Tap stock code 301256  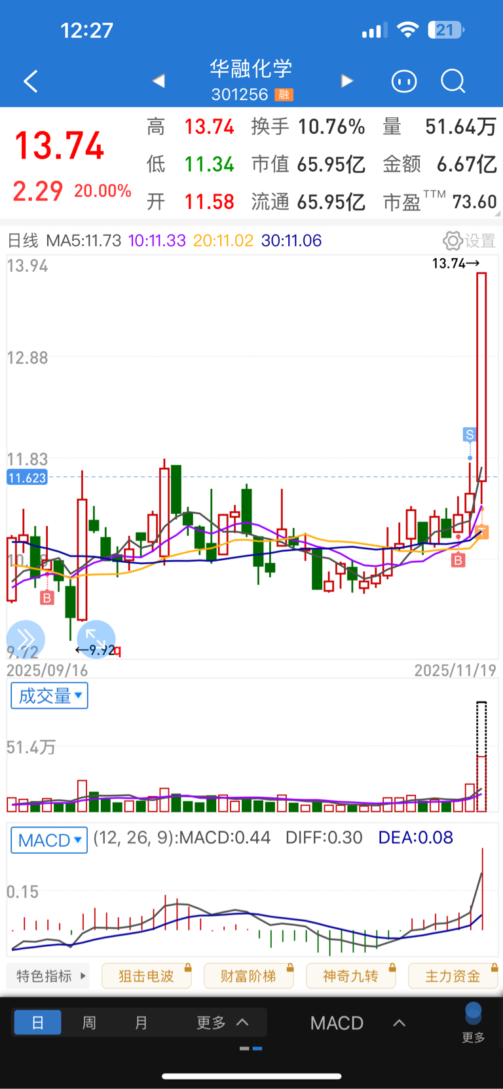pyautogui.click(x=240, y=94)
